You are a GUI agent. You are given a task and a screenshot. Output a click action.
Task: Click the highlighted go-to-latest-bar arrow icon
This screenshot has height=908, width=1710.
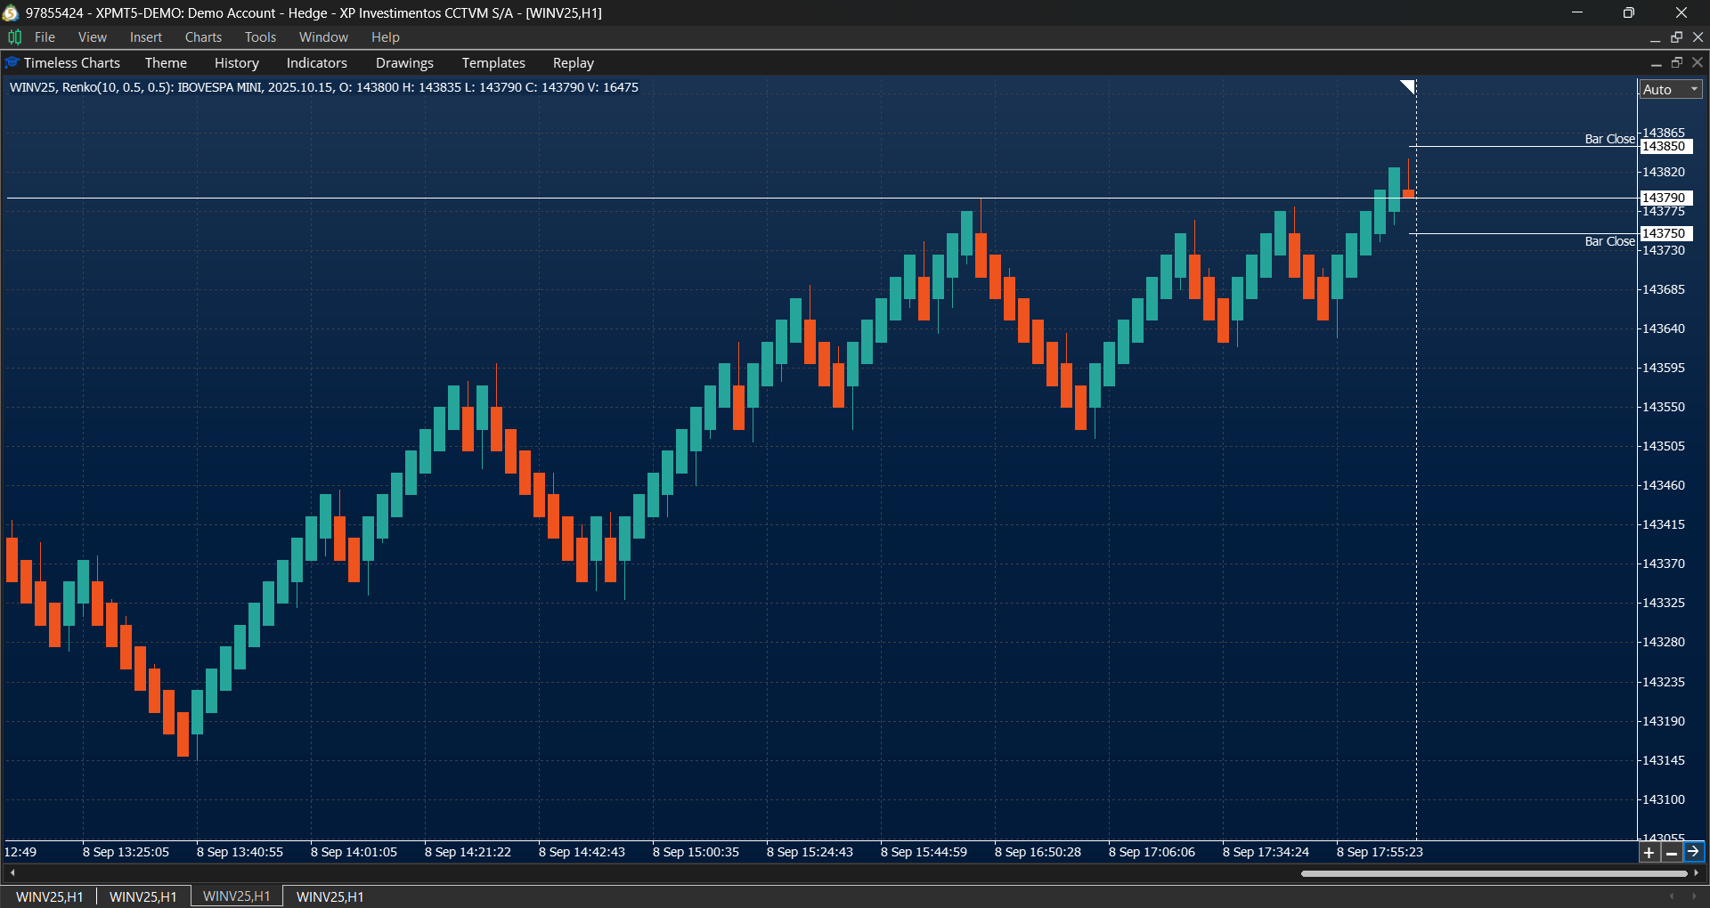(1694, 852)
